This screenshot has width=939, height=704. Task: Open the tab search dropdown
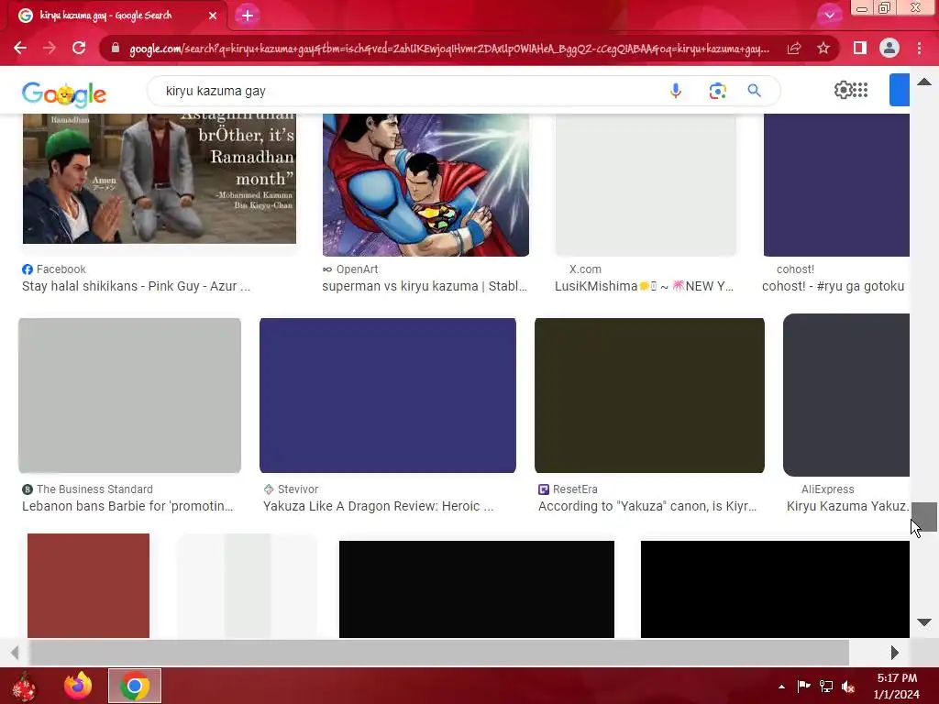point(829,15)
